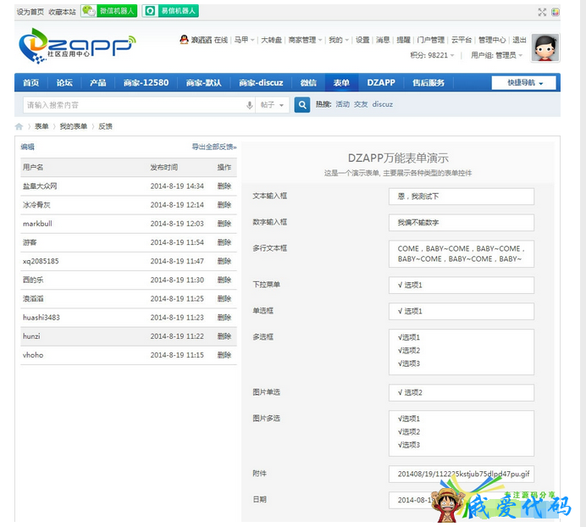Open the 积分: 98221 dropdown
Viewport: 586px width, 527px height.
(432, 55)
